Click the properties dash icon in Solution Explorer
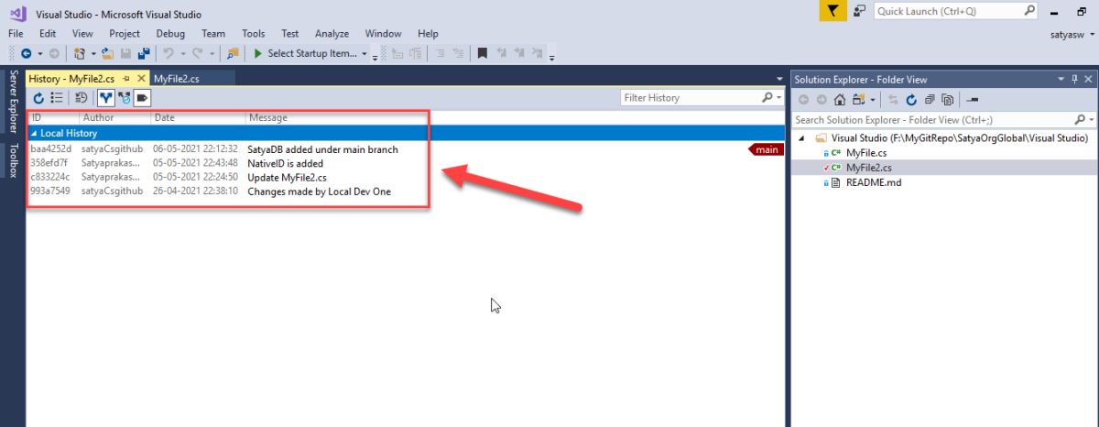The image size is (1099, 427). (973, 100)
